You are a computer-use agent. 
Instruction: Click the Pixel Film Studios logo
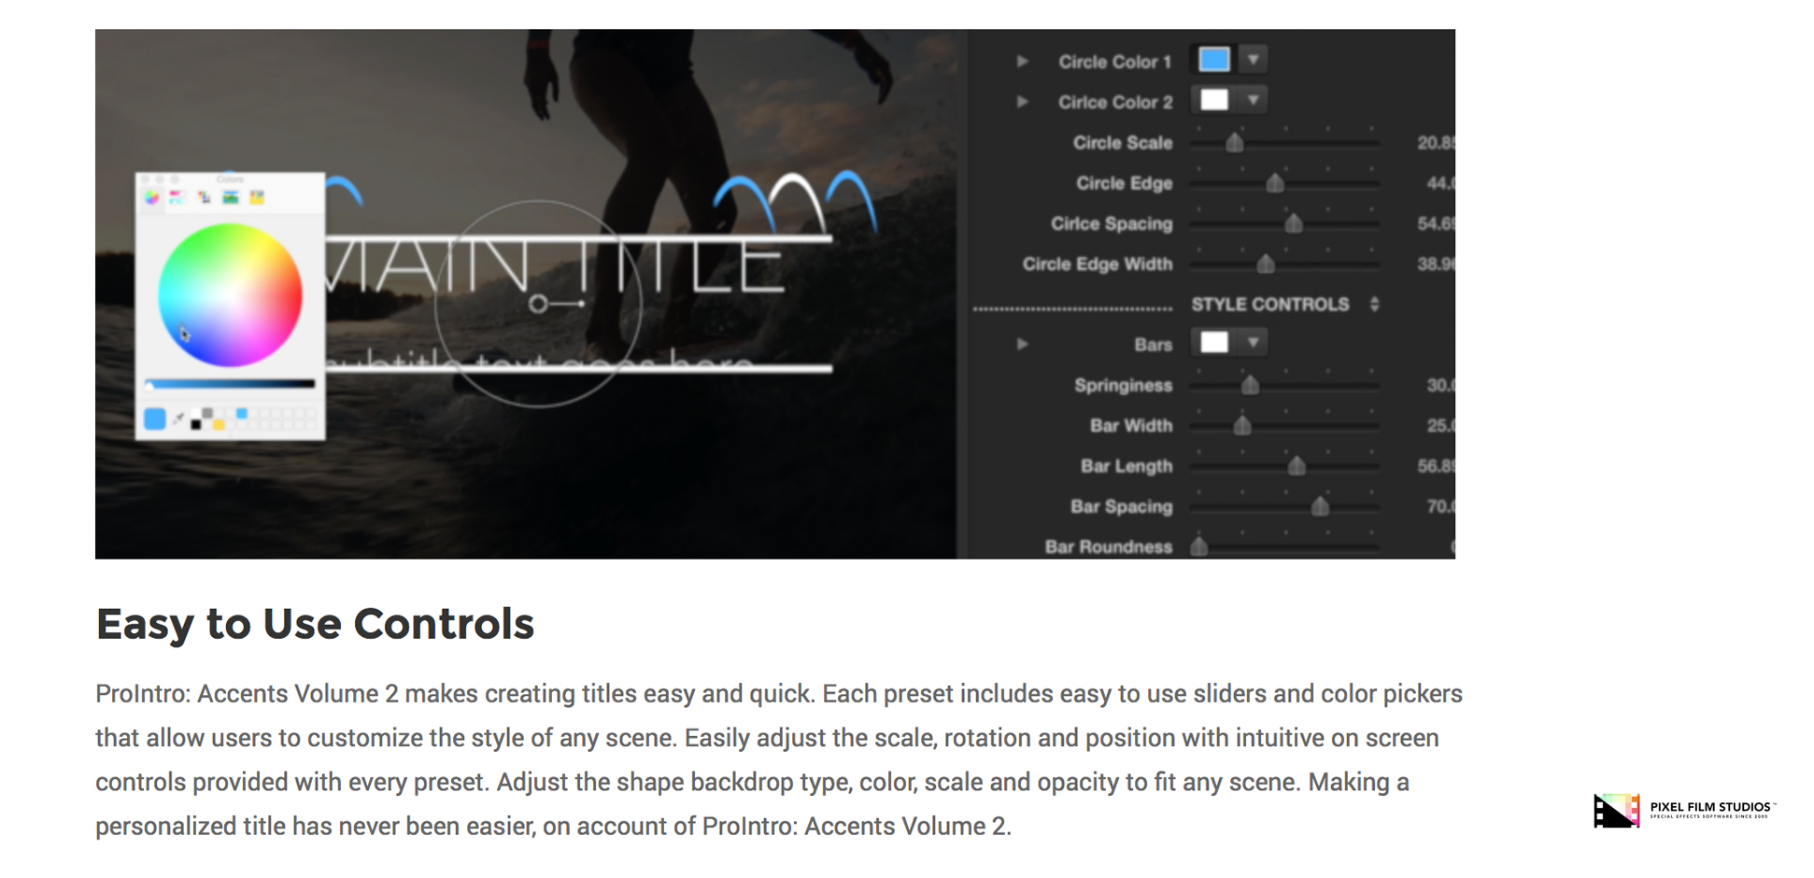tap(1683, 810)
